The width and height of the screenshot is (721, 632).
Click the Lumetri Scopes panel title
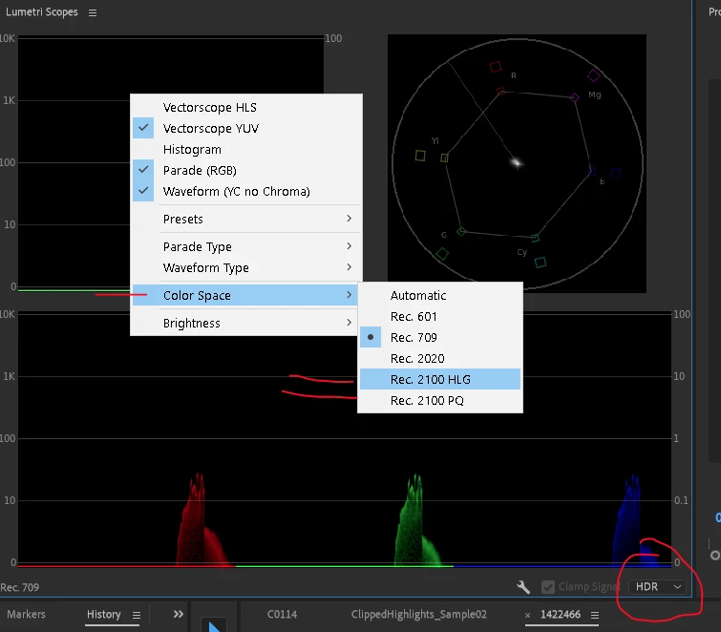click(x=42, y=12)
